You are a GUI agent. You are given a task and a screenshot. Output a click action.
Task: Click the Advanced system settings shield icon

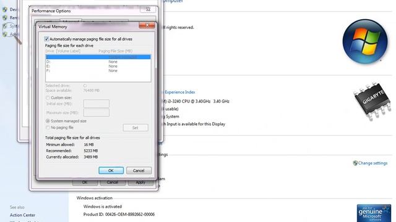[5, 35]
